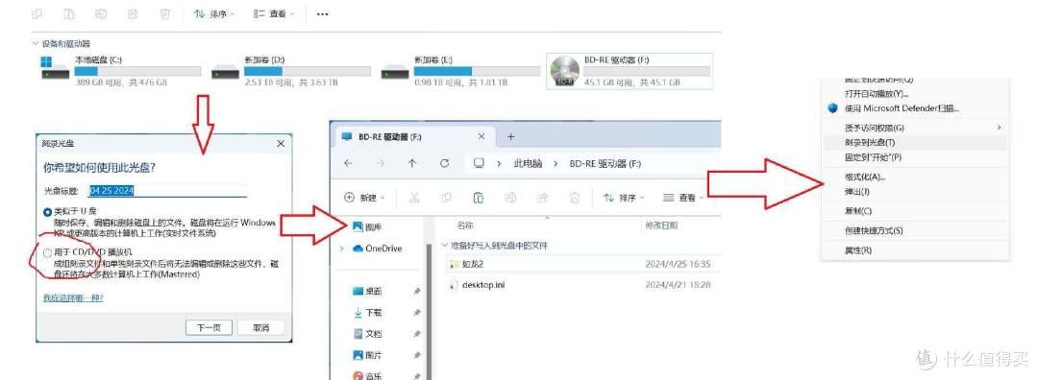The image size is (1038, 380).
Task: Click pin icon next to 下载
Action: [x=416, y=313]
